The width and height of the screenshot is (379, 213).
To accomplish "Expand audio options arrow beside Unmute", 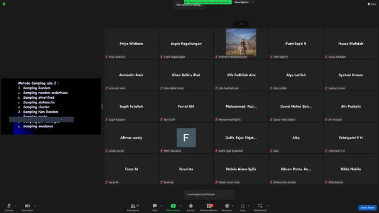I will tap(15, 206).
